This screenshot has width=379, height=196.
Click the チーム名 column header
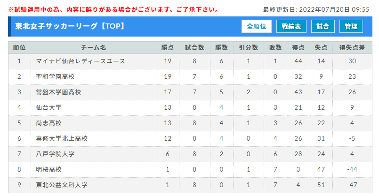[x=93, y=48]
